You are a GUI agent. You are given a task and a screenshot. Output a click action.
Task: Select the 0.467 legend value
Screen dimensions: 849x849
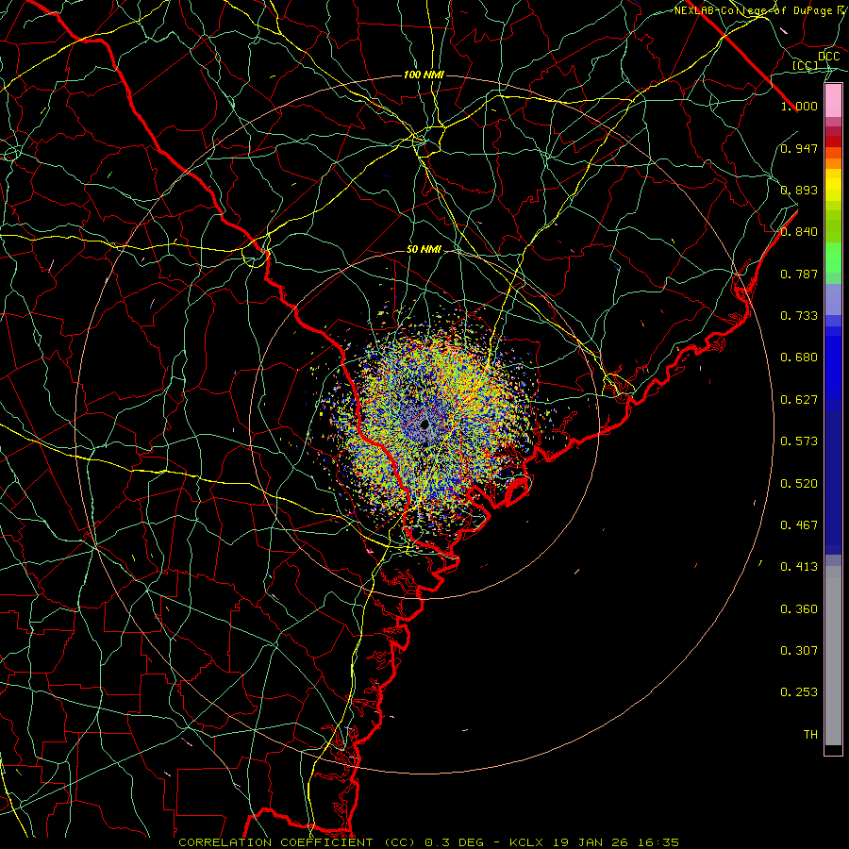[799, 525]
